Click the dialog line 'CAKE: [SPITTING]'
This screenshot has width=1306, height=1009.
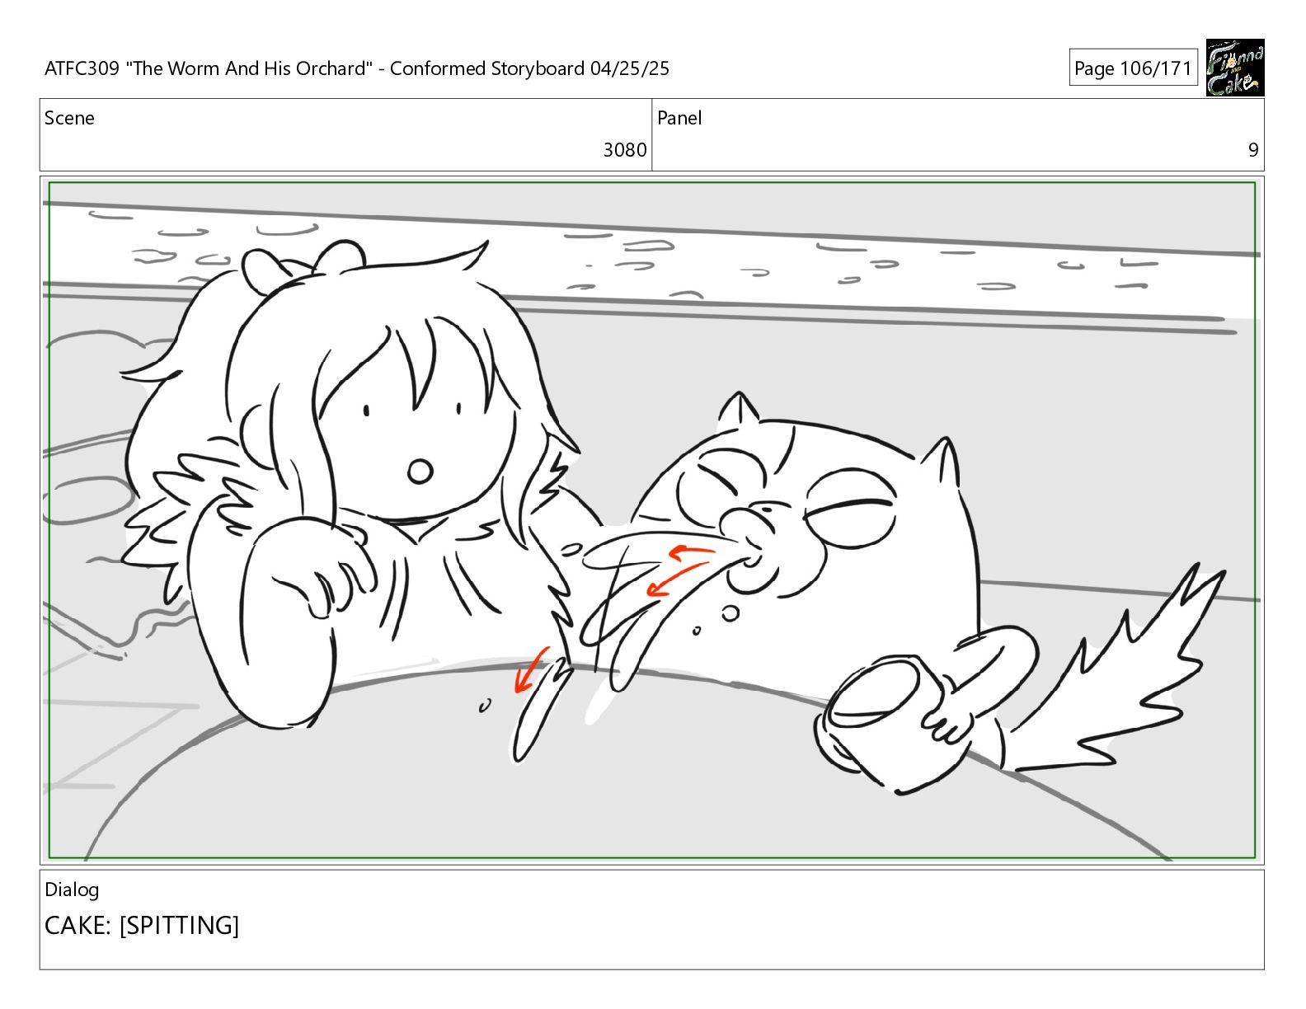[x=142, y=925]
